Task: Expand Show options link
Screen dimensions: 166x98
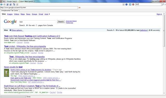Action: tap(17, 30)
